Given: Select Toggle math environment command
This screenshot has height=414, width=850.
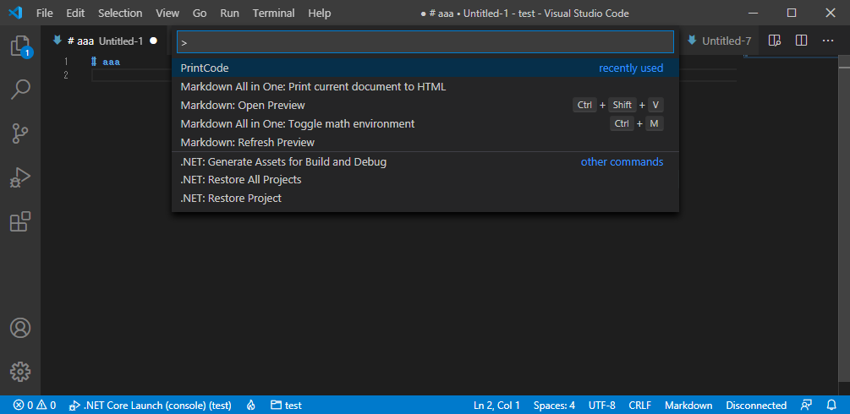Looking at the screenshot, I should coord(425,123).
